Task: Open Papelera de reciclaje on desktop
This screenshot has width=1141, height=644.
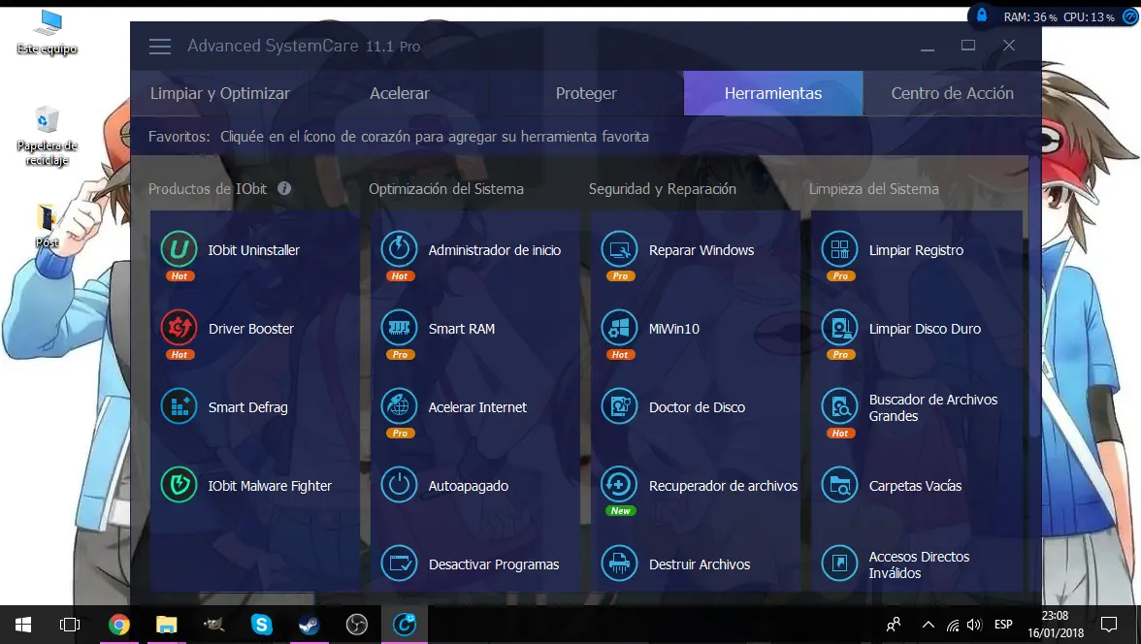Action: click(x=48, y=136)
